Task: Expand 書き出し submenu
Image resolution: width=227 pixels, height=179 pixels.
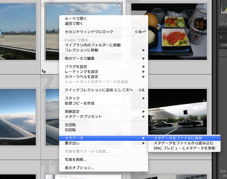Action: pos(104,143)
